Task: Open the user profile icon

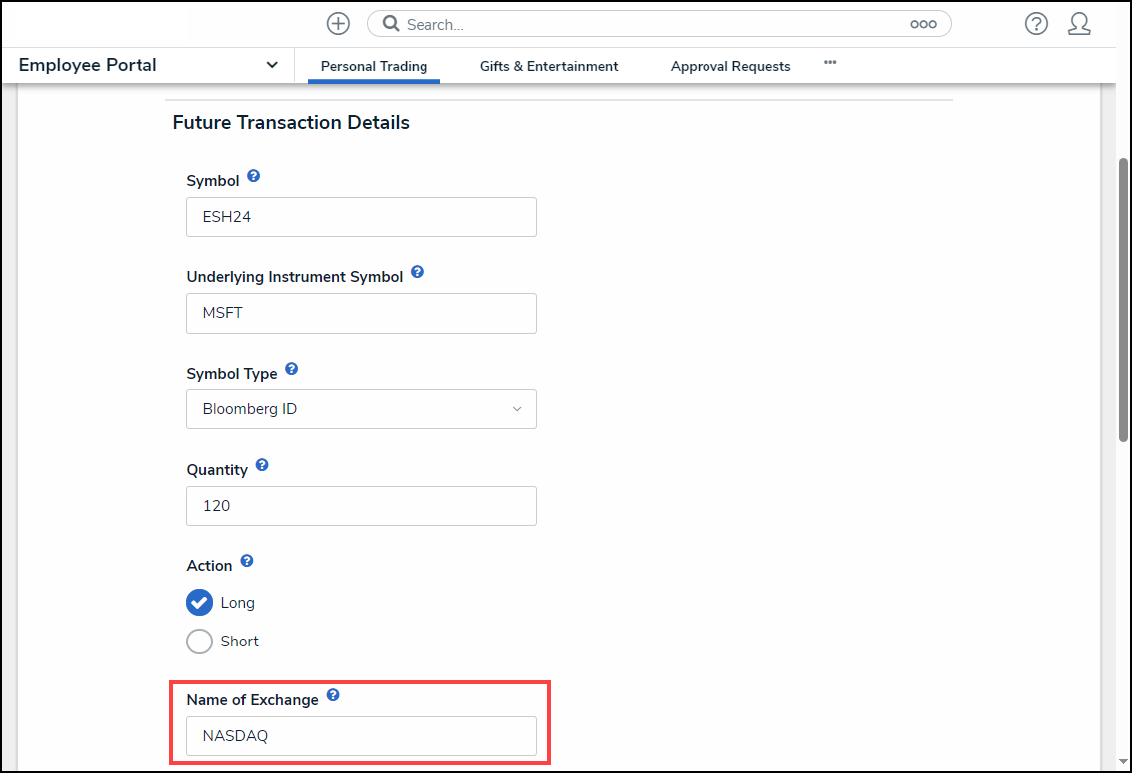Action: (x=1079, y=24)
